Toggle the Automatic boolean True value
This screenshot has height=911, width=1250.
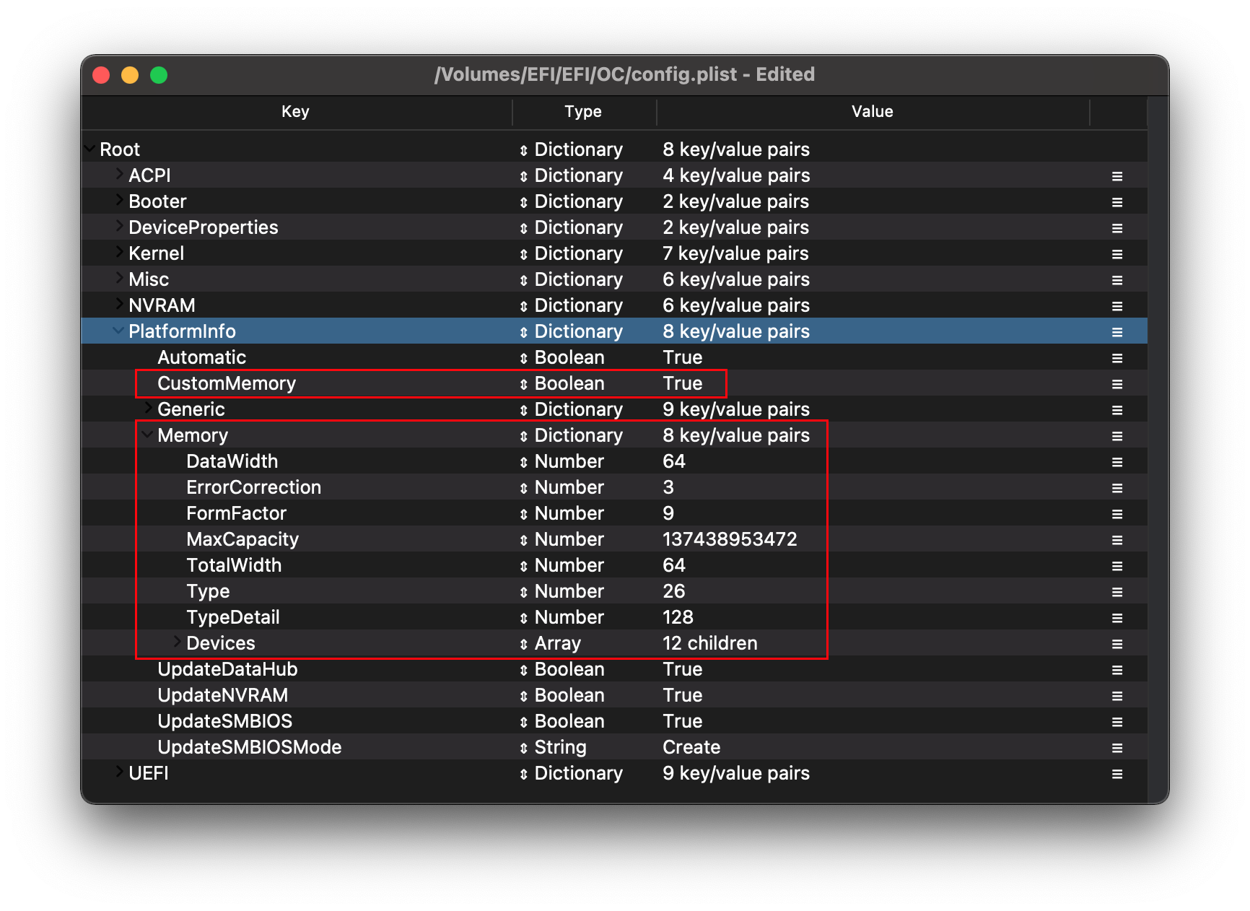click(682, 358)
